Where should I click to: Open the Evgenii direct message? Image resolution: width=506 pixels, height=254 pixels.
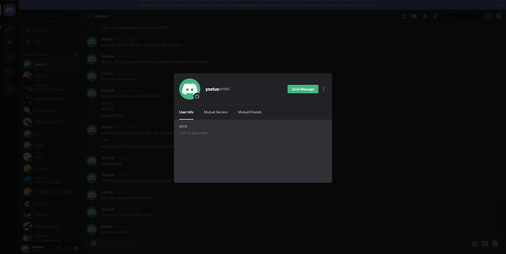pos(51,76)
